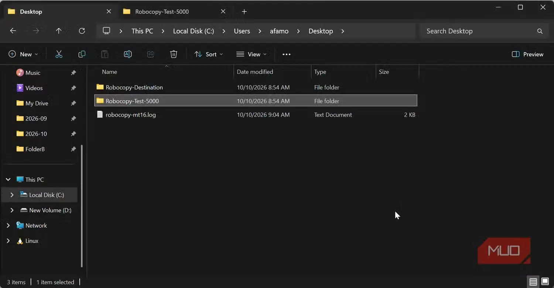Screen dimensions: 554x288
Task: Click afamo in the address breadcrumb
Action: pyautogui.click(x=279, y=31)
